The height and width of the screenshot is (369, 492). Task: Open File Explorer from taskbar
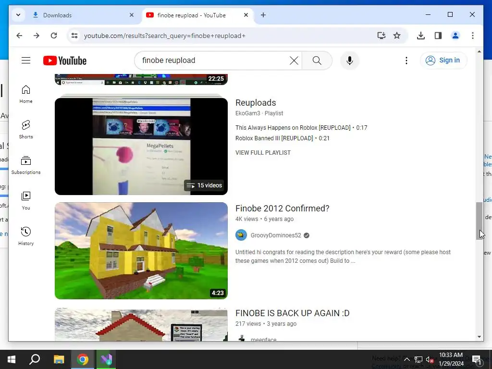[59, 359]
